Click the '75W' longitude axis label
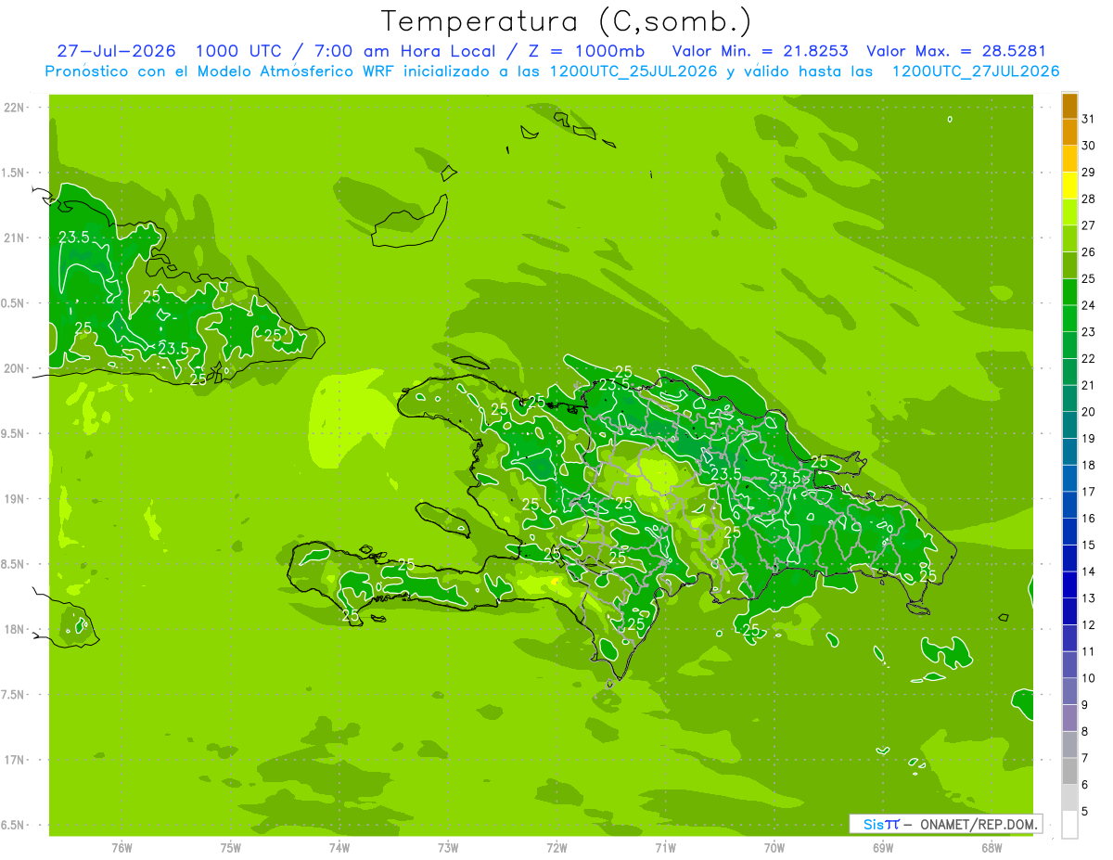The height and width of the screenshot is (860, 1113). point(230,848)
